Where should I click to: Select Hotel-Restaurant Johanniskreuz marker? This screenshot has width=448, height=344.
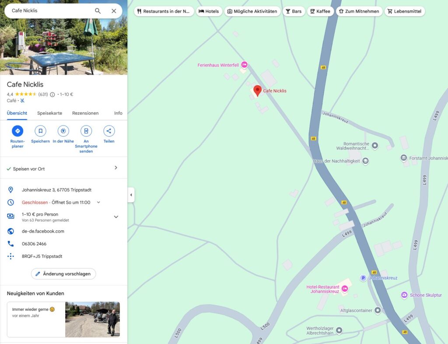click(345, 288)
